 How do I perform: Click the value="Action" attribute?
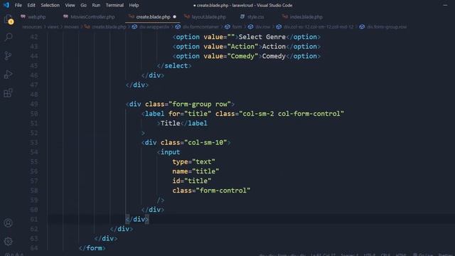(x=231, y=46)
